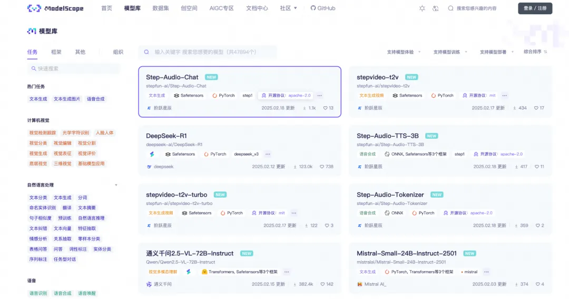Open the stepvideo-t2v model title

(377, 77)
